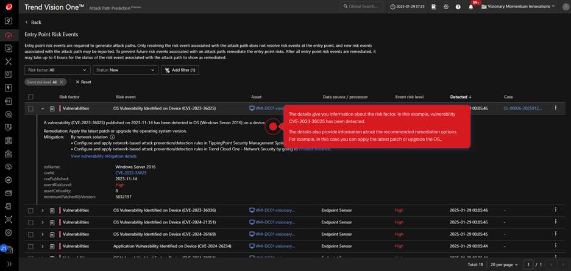571x271 pixels.
Task: Open the Visionary Momentum Innovations account dropdown
Action: click(518, 7)
